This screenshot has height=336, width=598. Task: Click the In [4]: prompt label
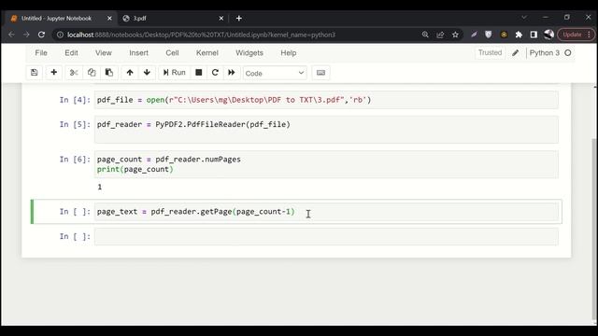[x=75, y=100]
